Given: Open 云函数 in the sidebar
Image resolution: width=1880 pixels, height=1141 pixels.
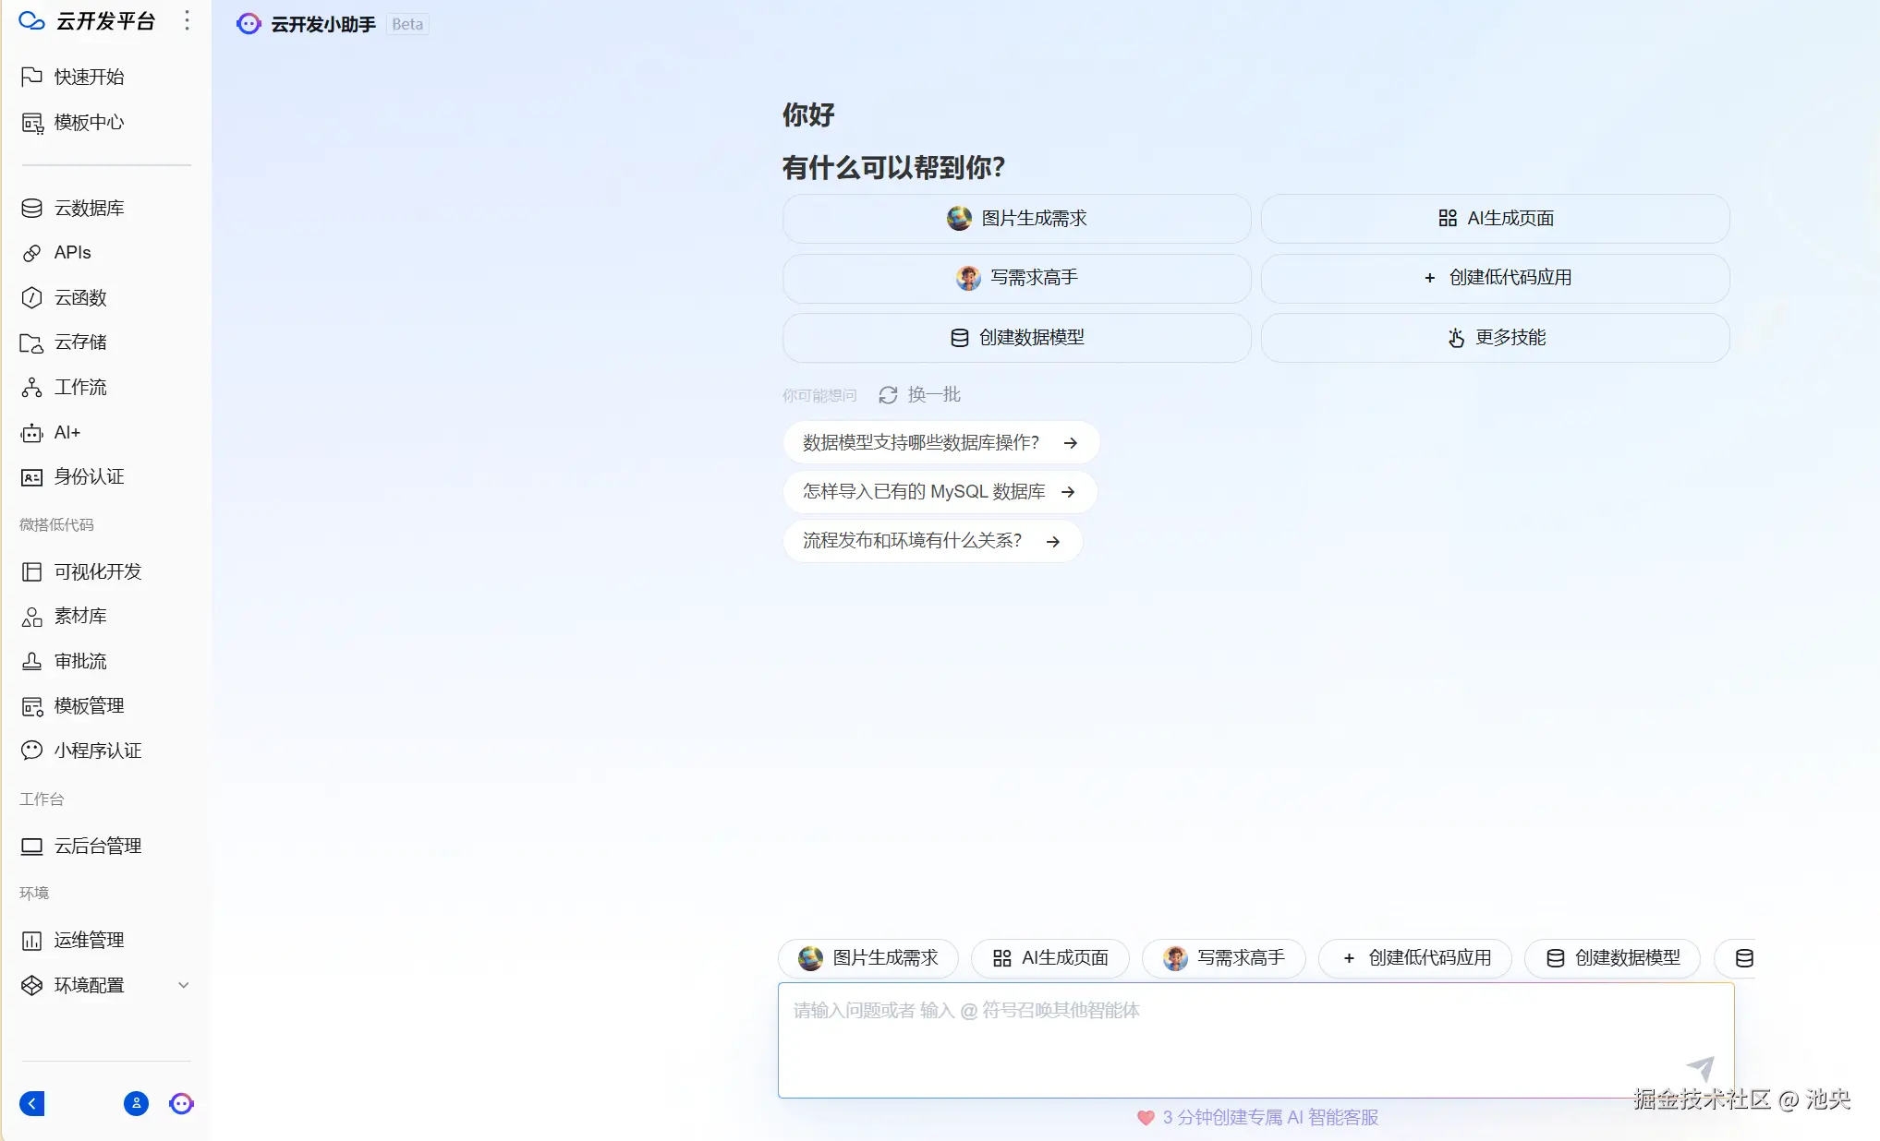Looking at the screenshot, I should point(80,297).
